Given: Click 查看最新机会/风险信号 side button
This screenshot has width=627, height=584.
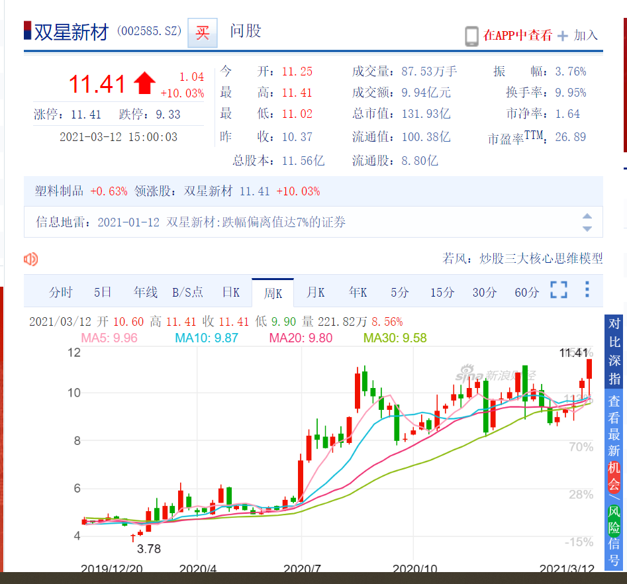Looking at the screenshot, I should (x=614, y=481).
